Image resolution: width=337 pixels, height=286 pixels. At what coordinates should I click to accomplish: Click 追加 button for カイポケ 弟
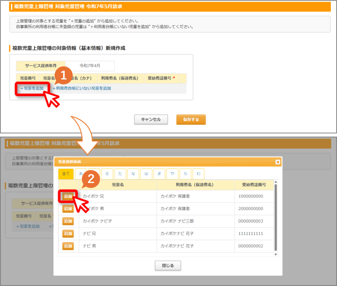click(x=68, y=209)
